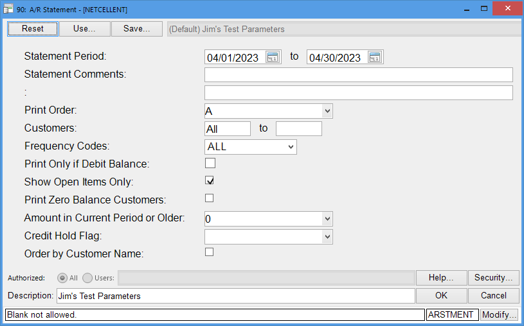The width and height of the screenshot is (524, 326).
Task: Click the A/R Statement window title icon
Action: pyautogui.click(x=8, y=9)
